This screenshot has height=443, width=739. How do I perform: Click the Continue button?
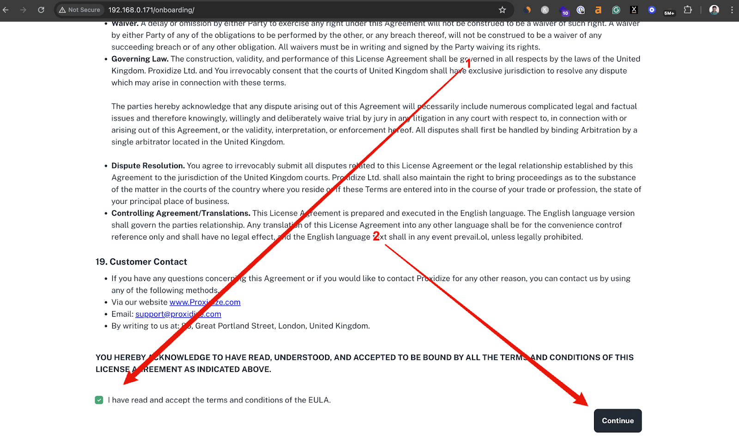tap(618, 420)
